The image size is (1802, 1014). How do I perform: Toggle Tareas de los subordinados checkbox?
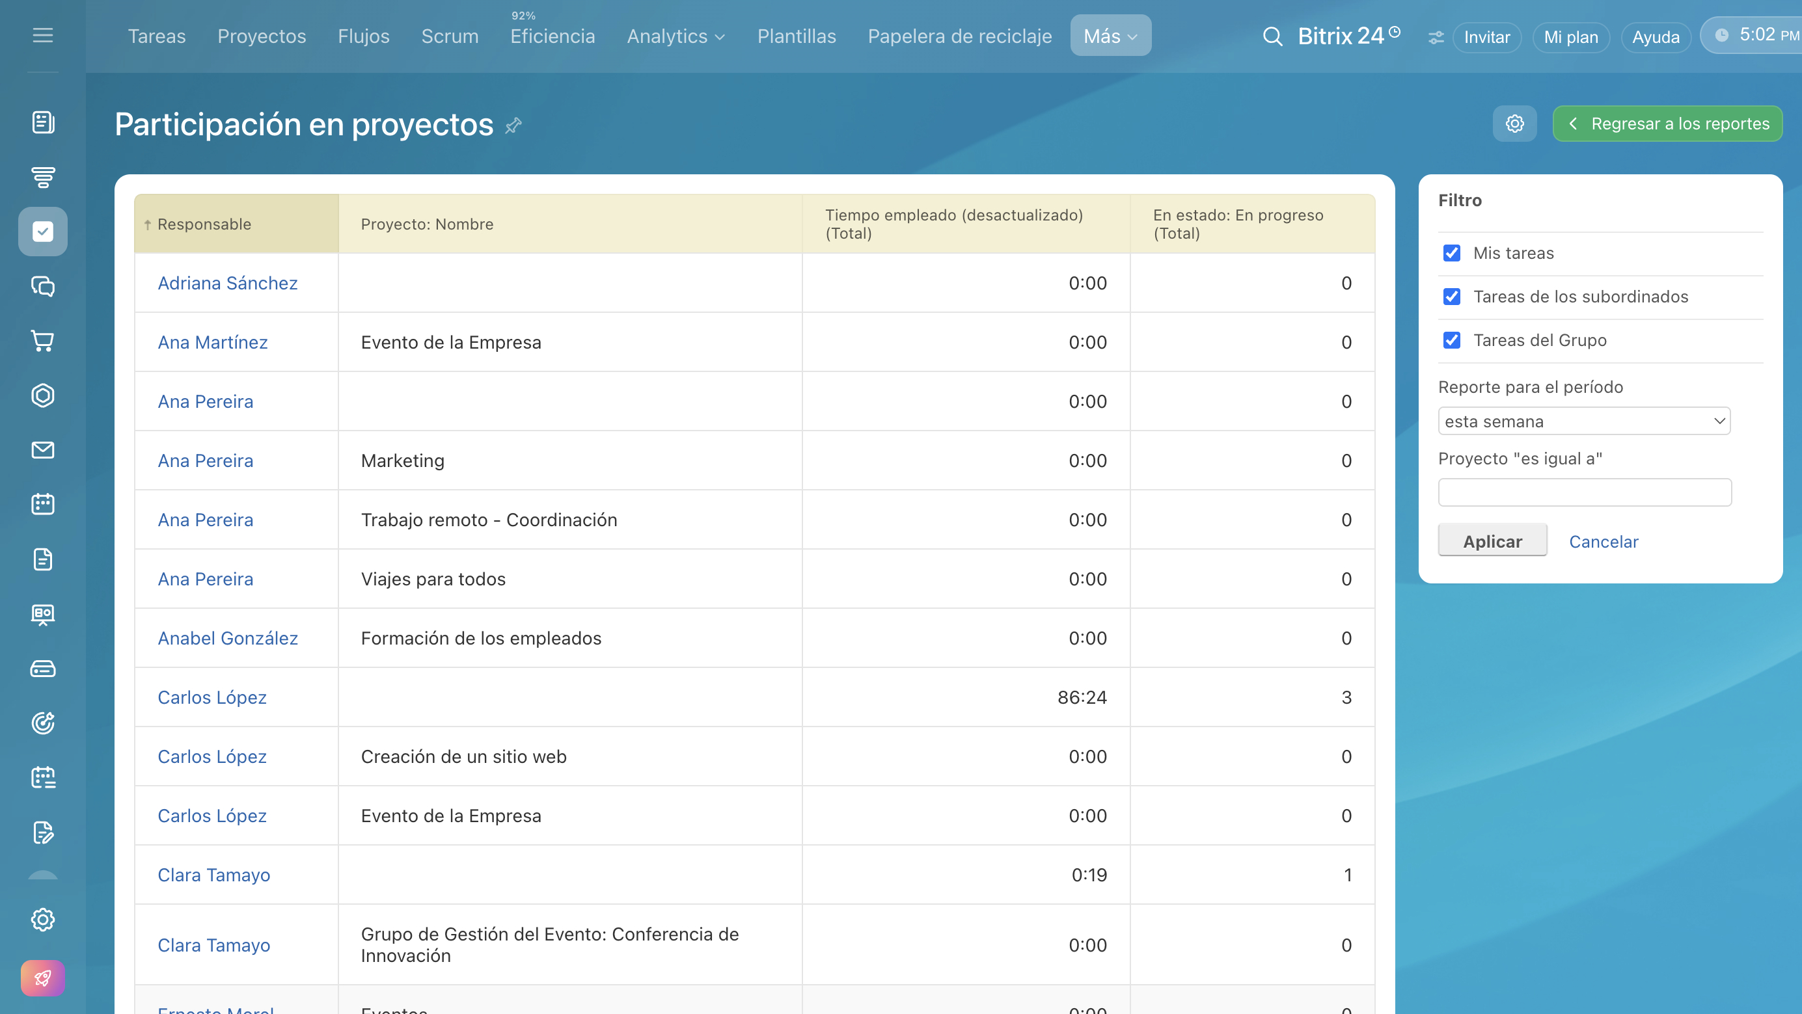point(1451,297)
